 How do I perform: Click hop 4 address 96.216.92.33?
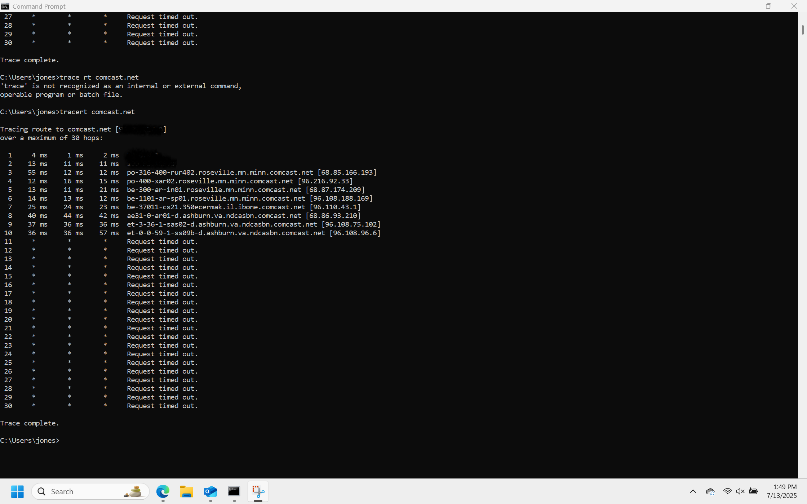(x=325, y=181)
